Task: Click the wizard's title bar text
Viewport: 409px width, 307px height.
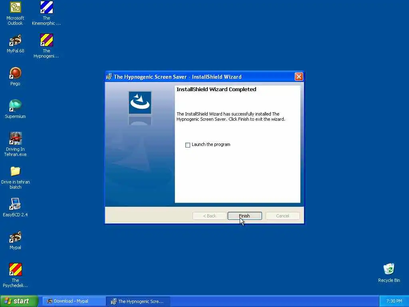Action: 178,77
